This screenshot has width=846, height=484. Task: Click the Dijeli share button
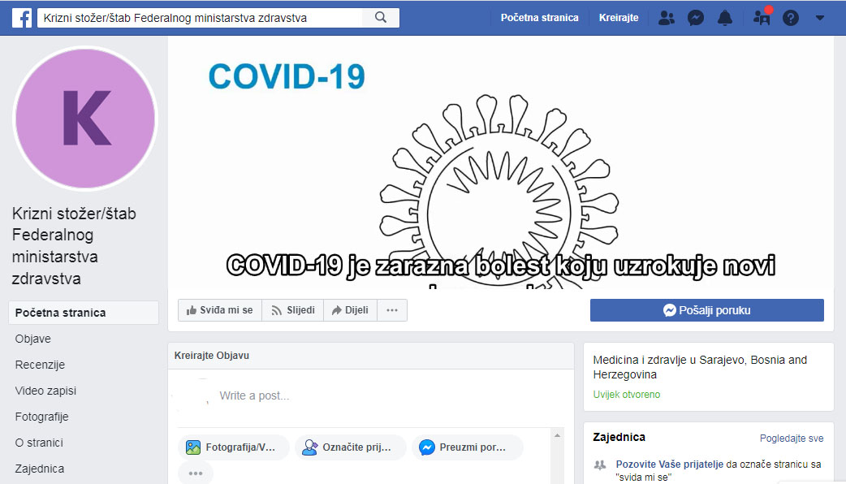(x=350, y=310)
